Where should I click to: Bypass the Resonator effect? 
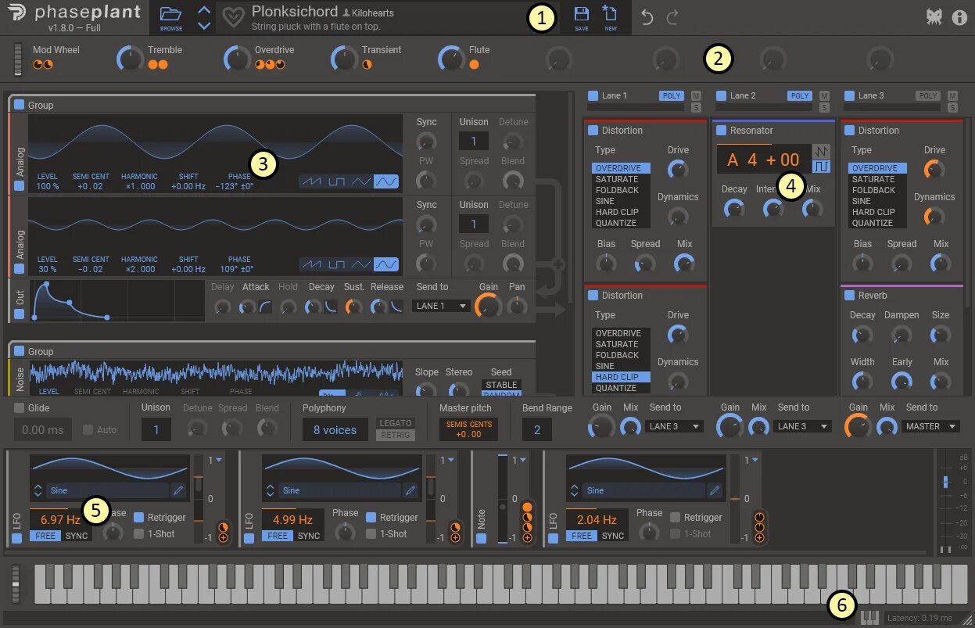coord(721,131)
